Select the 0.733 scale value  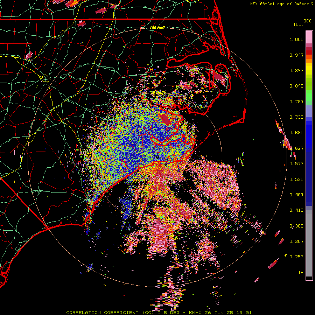coord(296,117)
